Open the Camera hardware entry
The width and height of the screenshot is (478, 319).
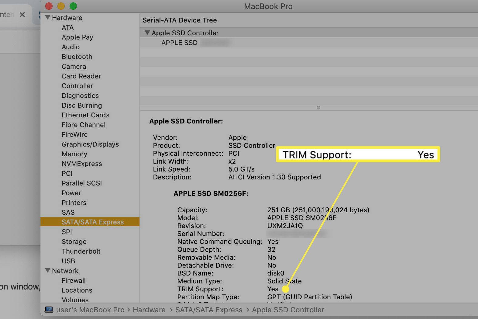coord(74,66)
